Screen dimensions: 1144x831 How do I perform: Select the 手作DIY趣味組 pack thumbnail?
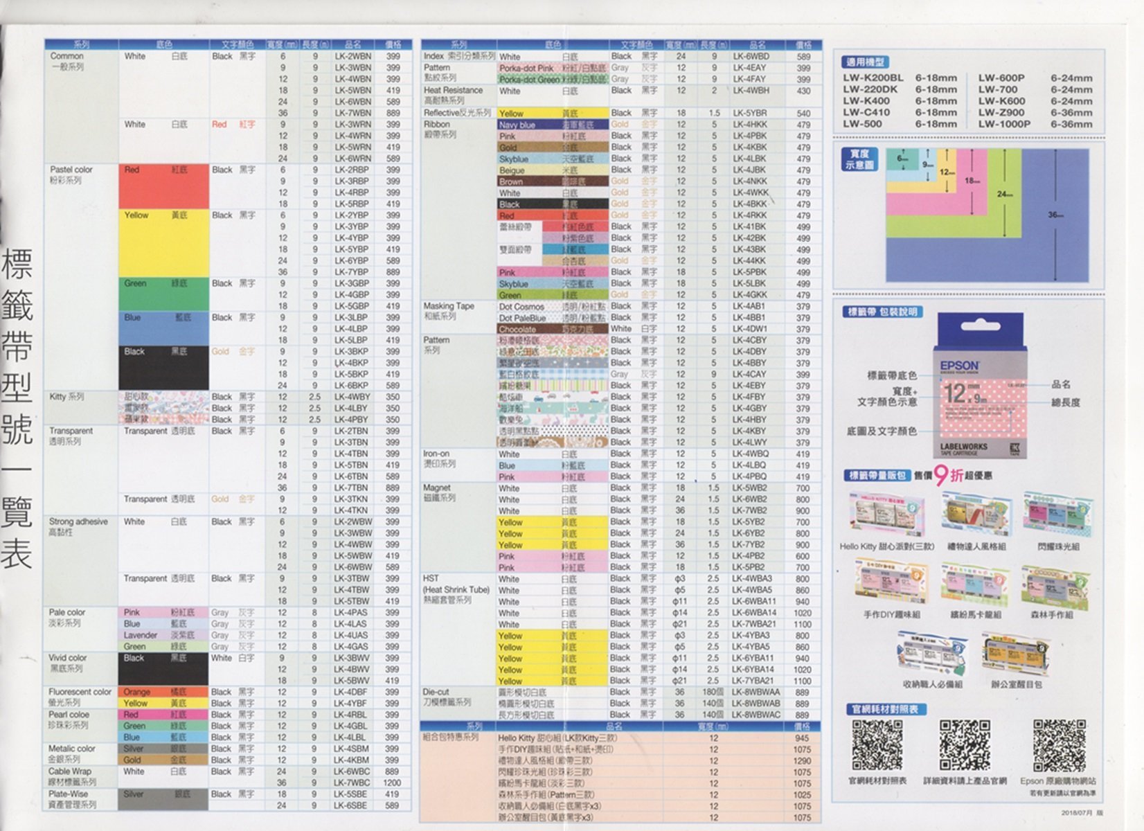(891, 580)
